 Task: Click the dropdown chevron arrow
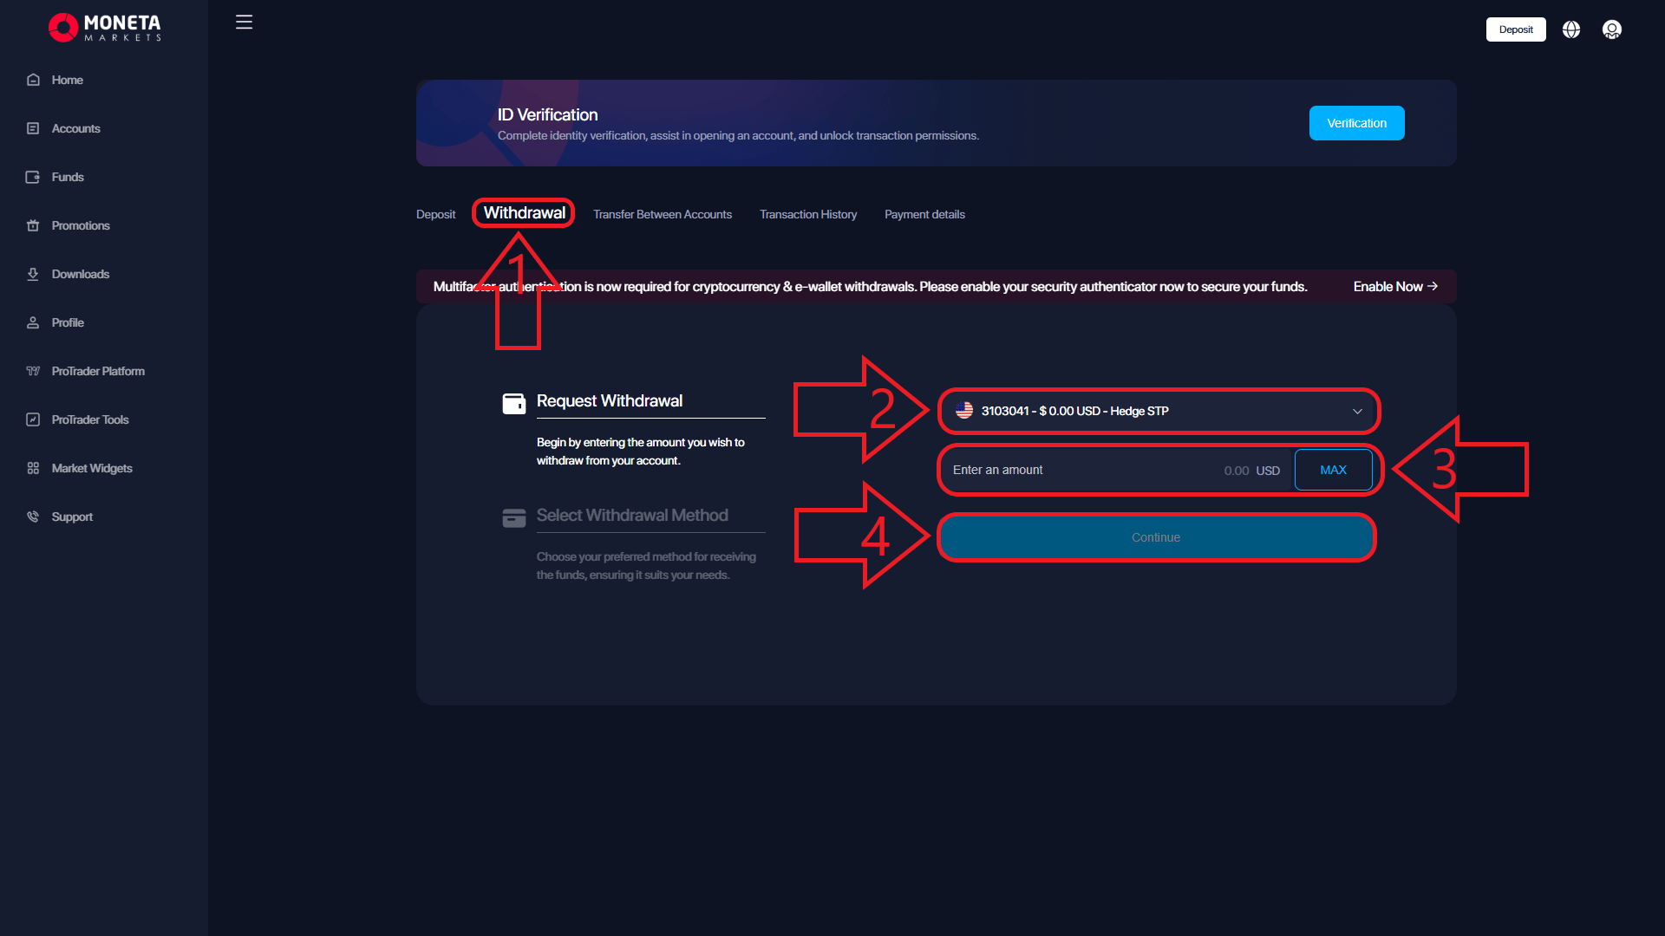pyautogui.click(x=1357, y=412)
